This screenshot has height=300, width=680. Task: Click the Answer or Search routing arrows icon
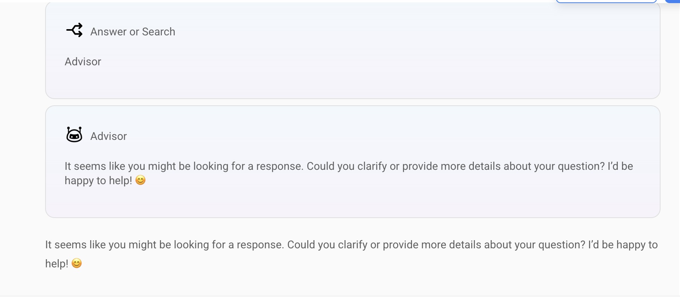coord(74,30)
